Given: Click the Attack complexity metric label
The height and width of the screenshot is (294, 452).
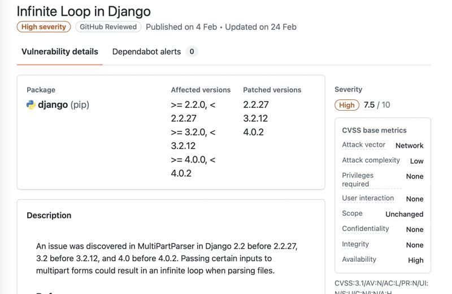Looking at the screenshot, I should point(371,160).
